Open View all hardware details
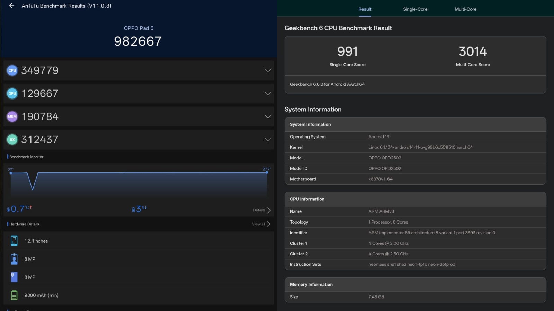The image size is (554, 311). [261, 224]
